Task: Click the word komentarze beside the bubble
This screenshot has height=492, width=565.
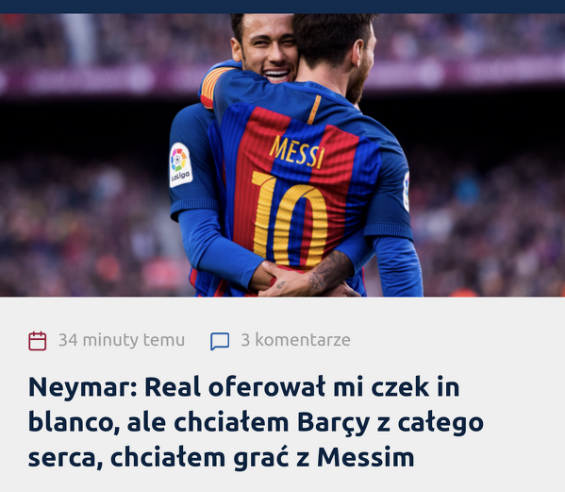Action: 303,340
